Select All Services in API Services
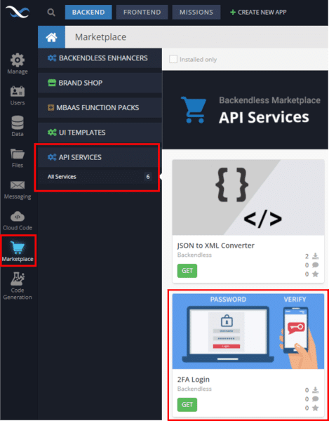The image size is (329, 421). tap(62, 177)
